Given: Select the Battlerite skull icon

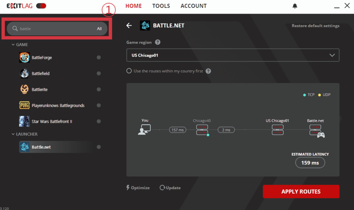Looking at the screenshot, I should point(24,89).
